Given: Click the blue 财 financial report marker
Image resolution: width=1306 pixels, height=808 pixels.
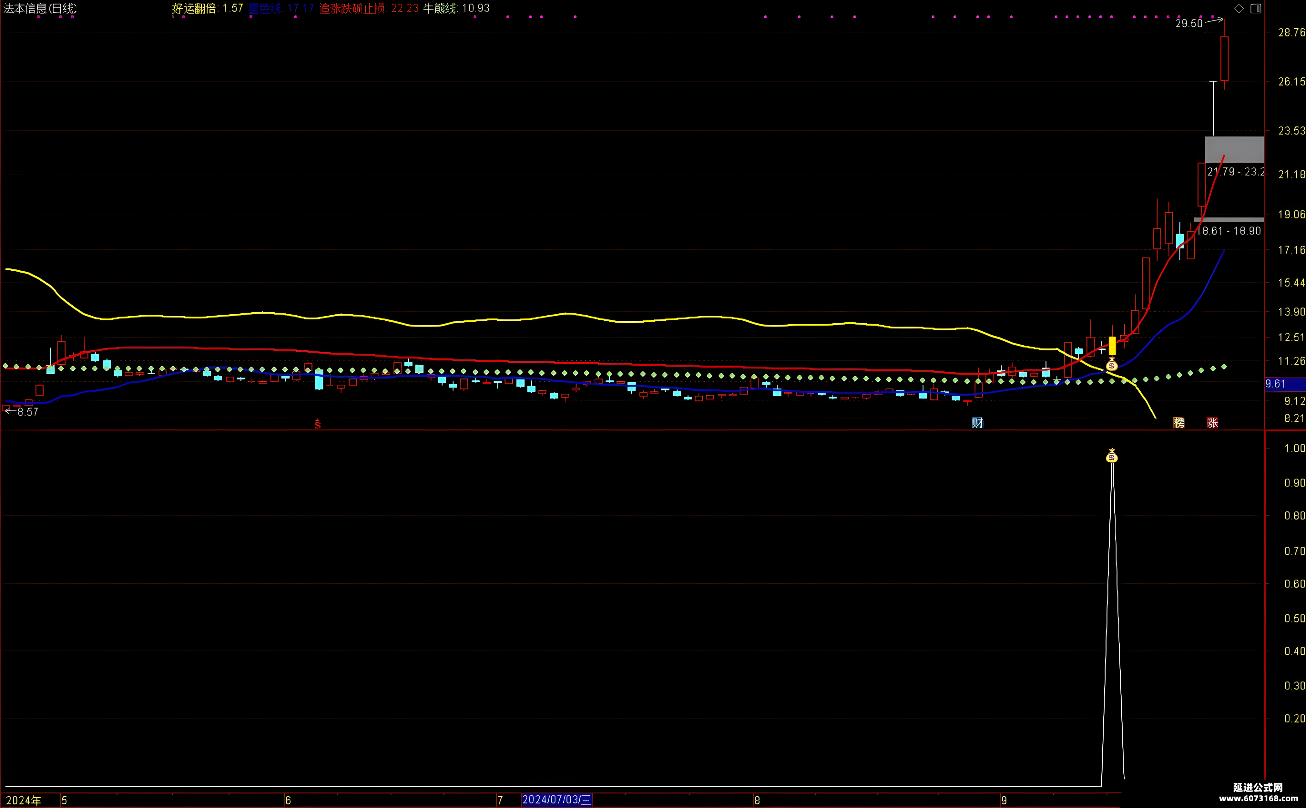Looking at the screenshot, I should (978, 423).
